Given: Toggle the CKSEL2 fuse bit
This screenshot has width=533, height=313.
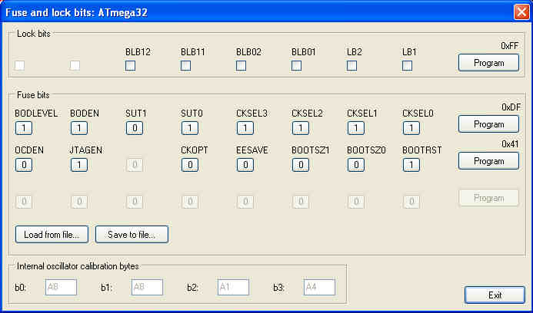Looking at the screenshot, I should pyautogui.click(x=301, y=128).
